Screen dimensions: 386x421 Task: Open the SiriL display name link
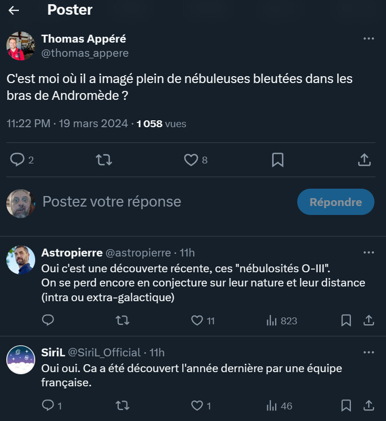53,352
